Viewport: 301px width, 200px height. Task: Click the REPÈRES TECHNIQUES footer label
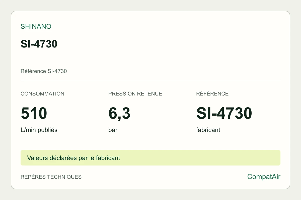(x=51, y=177)
